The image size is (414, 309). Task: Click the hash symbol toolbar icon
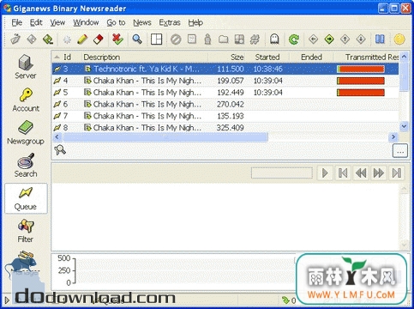tap(255, 39)
